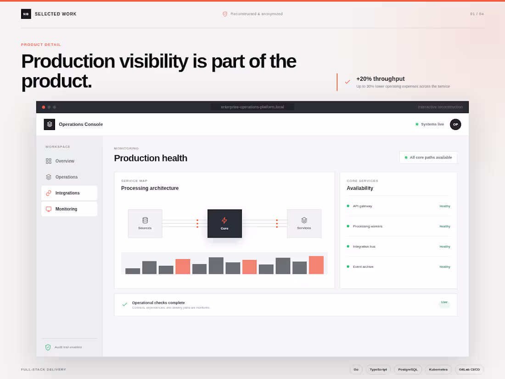The height and width of the screenshot is (379, 505).
Task: Click the Processing architecture heading
Action: click(x=150, y=188)
